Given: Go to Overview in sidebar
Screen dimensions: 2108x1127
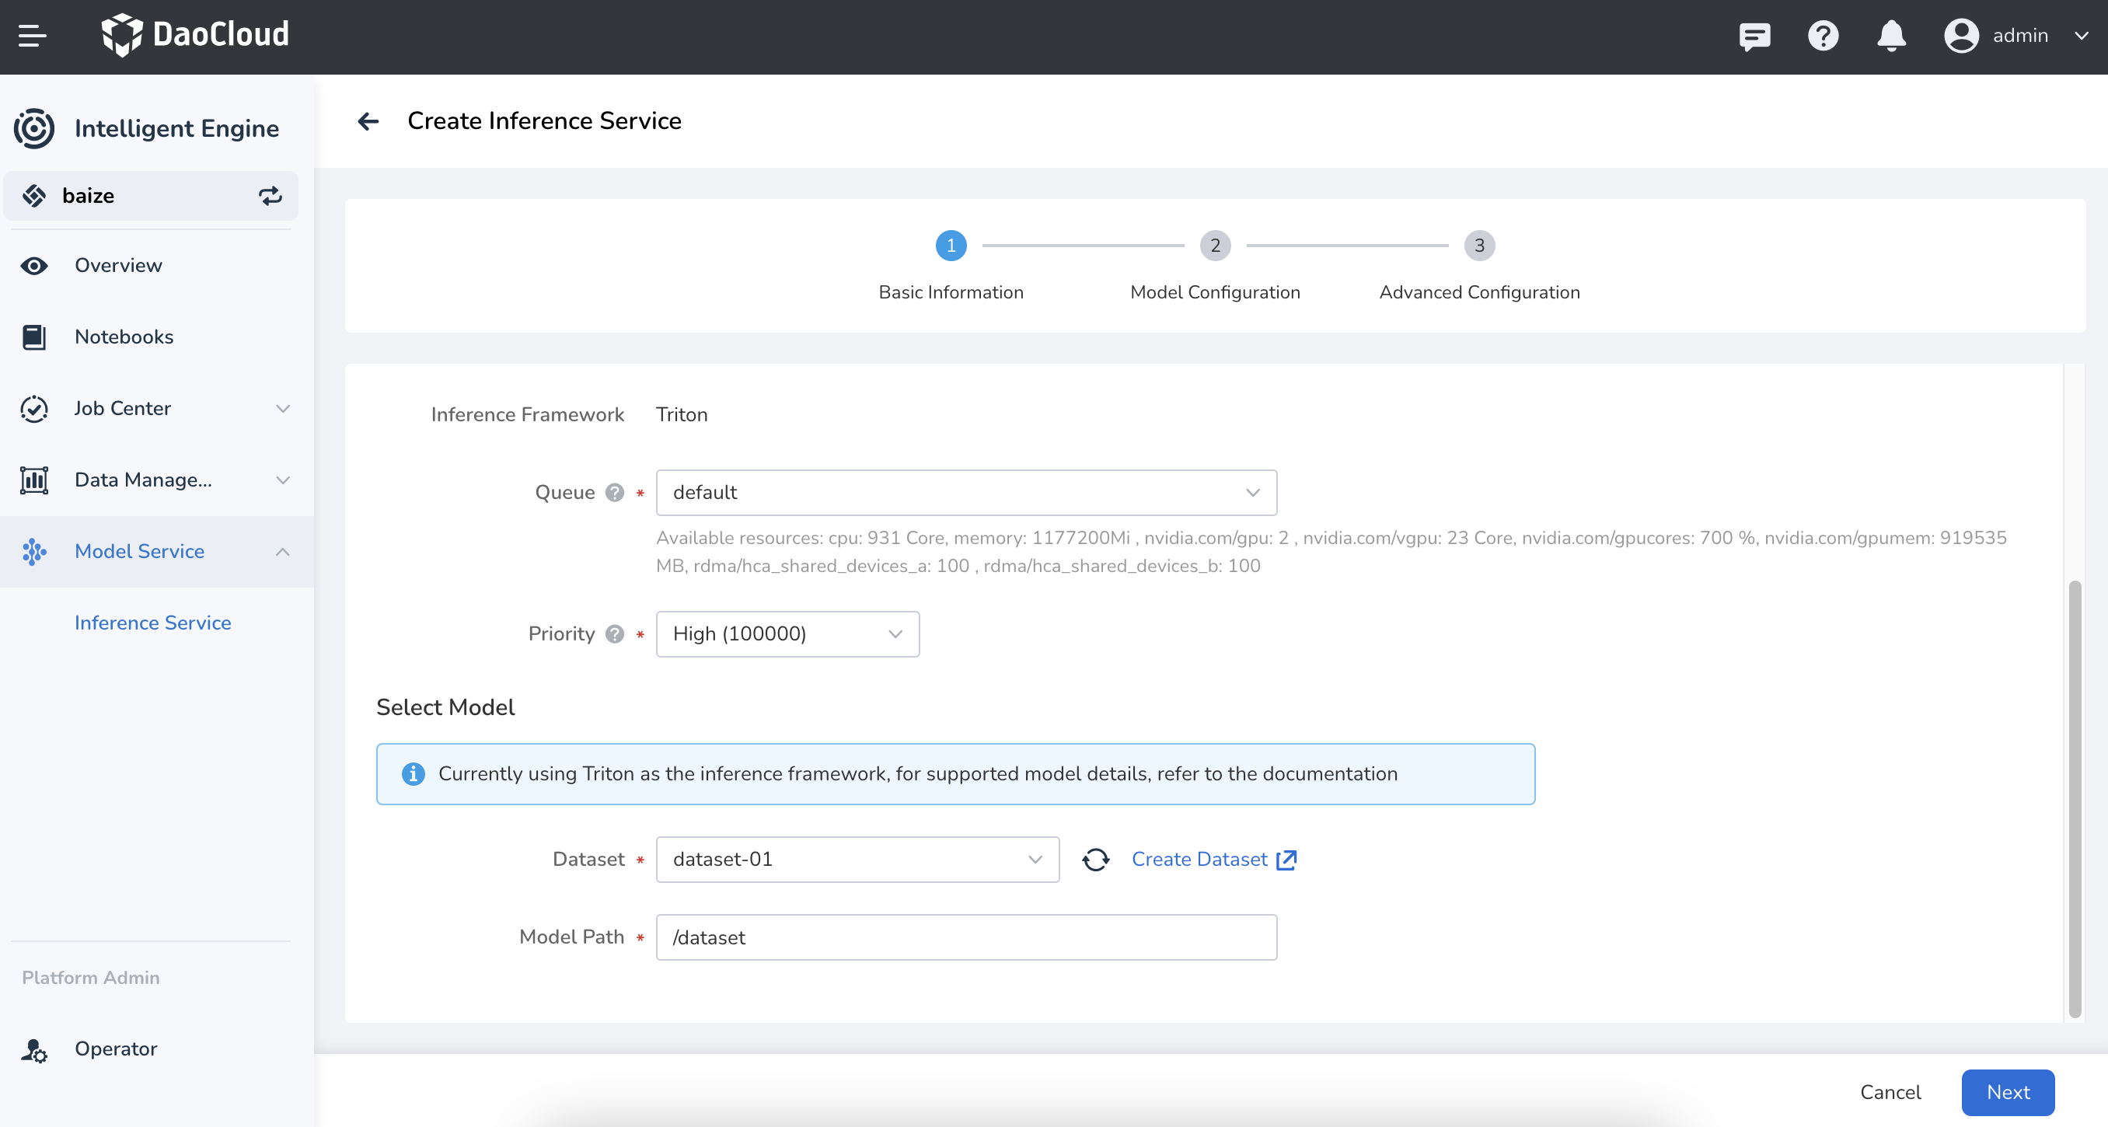Looking at the screenshot, I should coord(118,266).
